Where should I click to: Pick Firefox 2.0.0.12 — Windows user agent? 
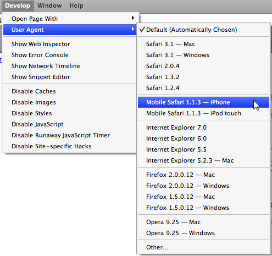click(x=203, y=186)
